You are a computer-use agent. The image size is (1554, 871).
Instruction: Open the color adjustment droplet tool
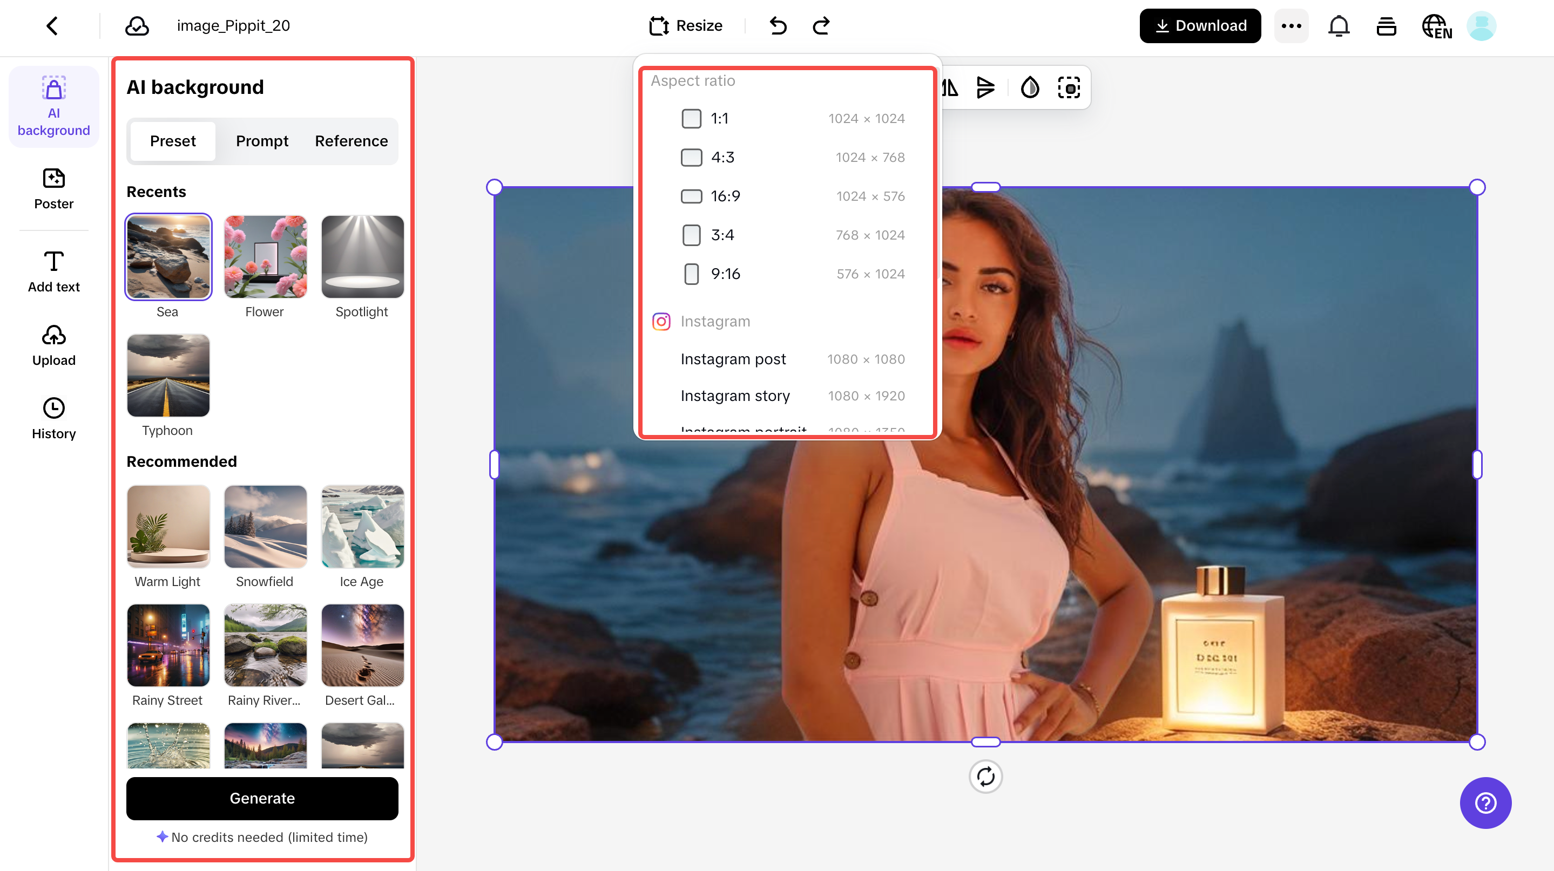click(1030, 87)
